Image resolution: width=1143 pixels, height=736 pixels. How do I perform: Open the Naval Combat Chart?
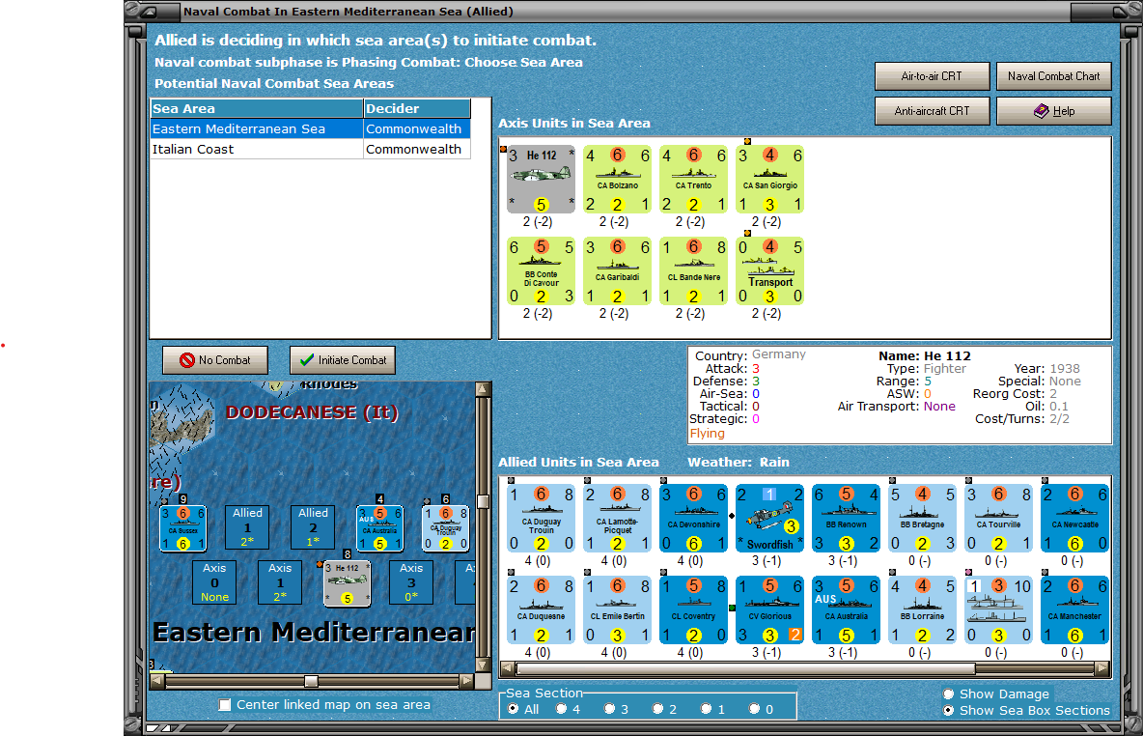click(1053, 76)
